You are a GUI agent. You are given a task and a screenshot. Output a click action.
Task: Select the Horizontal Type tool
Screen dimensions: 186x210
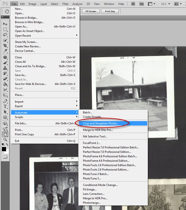(5, 106)
